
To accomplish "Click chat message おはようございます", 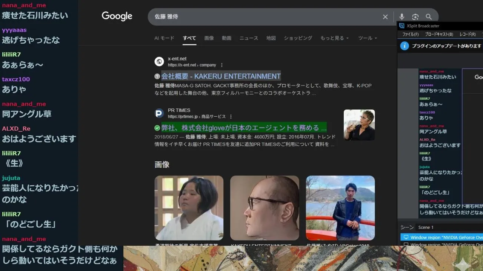I will point(39,139).
